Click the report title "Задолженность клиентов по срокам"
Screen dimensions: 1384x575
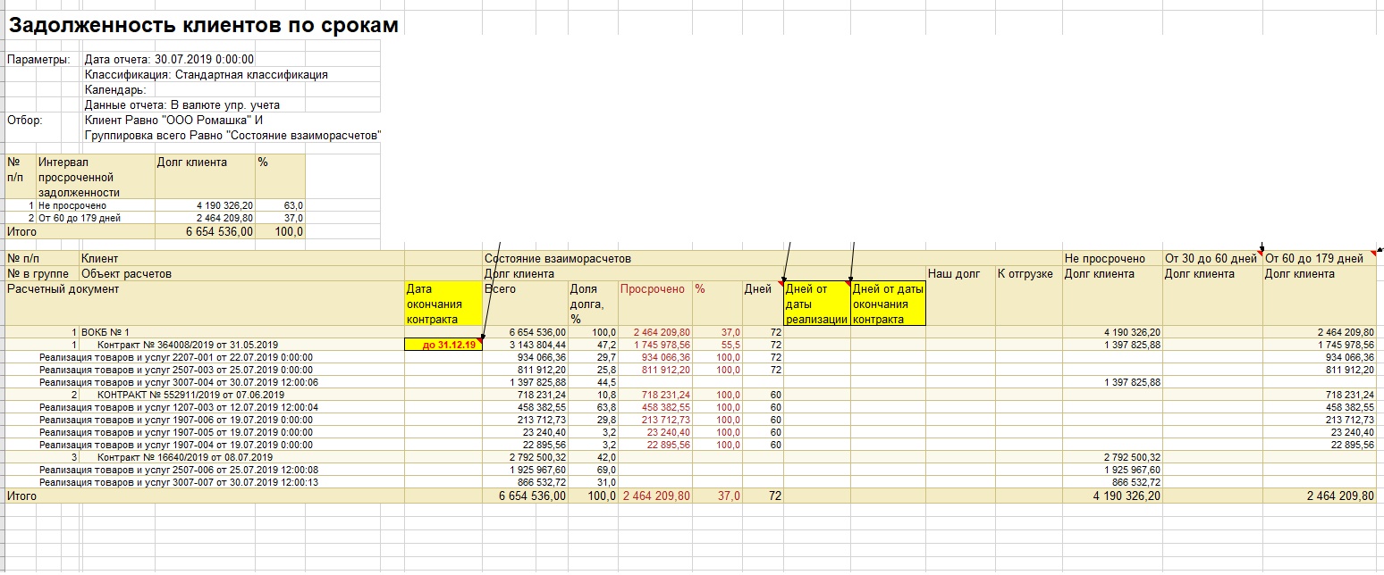[204, 25]
